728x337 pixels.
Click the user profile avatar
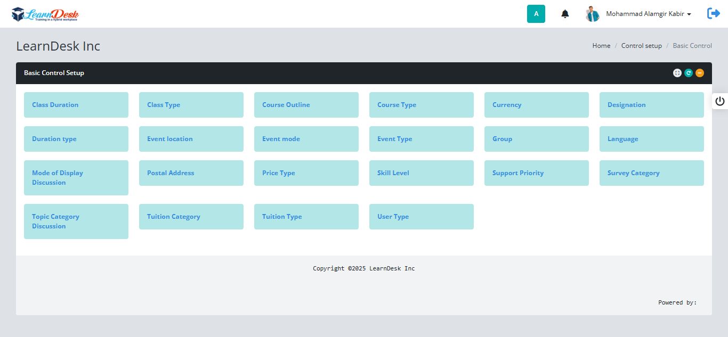592,14
